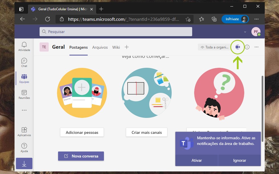Open the Aplicativos store icon
This screenshot has height=174, width=279.
(x=24, y=132)
